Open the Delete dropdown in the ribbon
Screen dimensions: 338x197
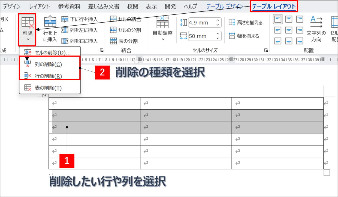click(x=27, y=29)
